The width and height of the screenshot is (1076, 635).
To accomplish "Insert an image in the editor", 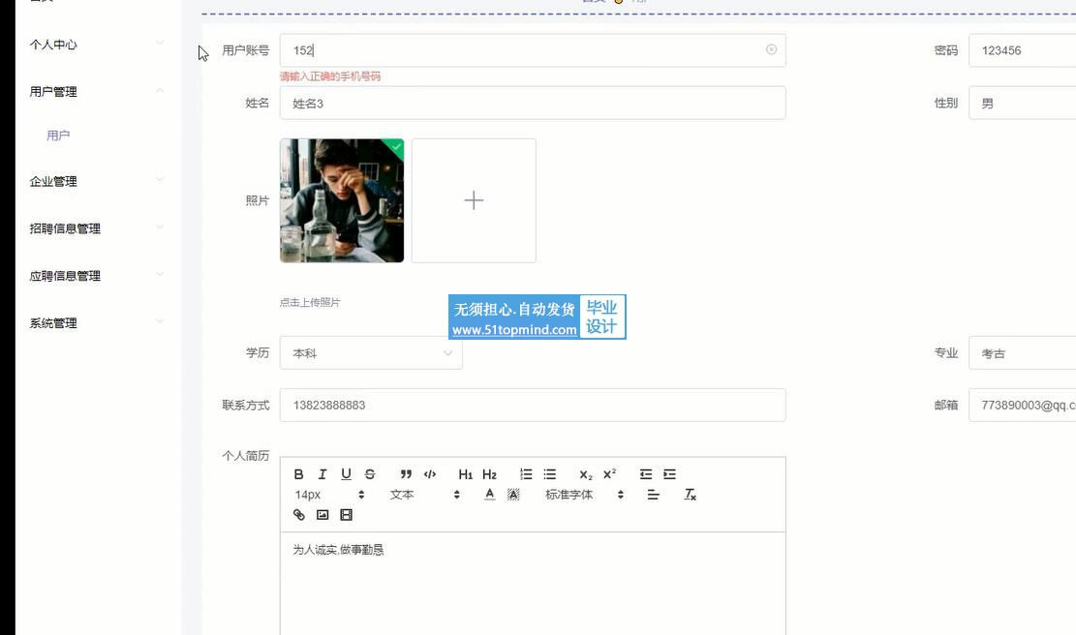I will tap(323, 515).
